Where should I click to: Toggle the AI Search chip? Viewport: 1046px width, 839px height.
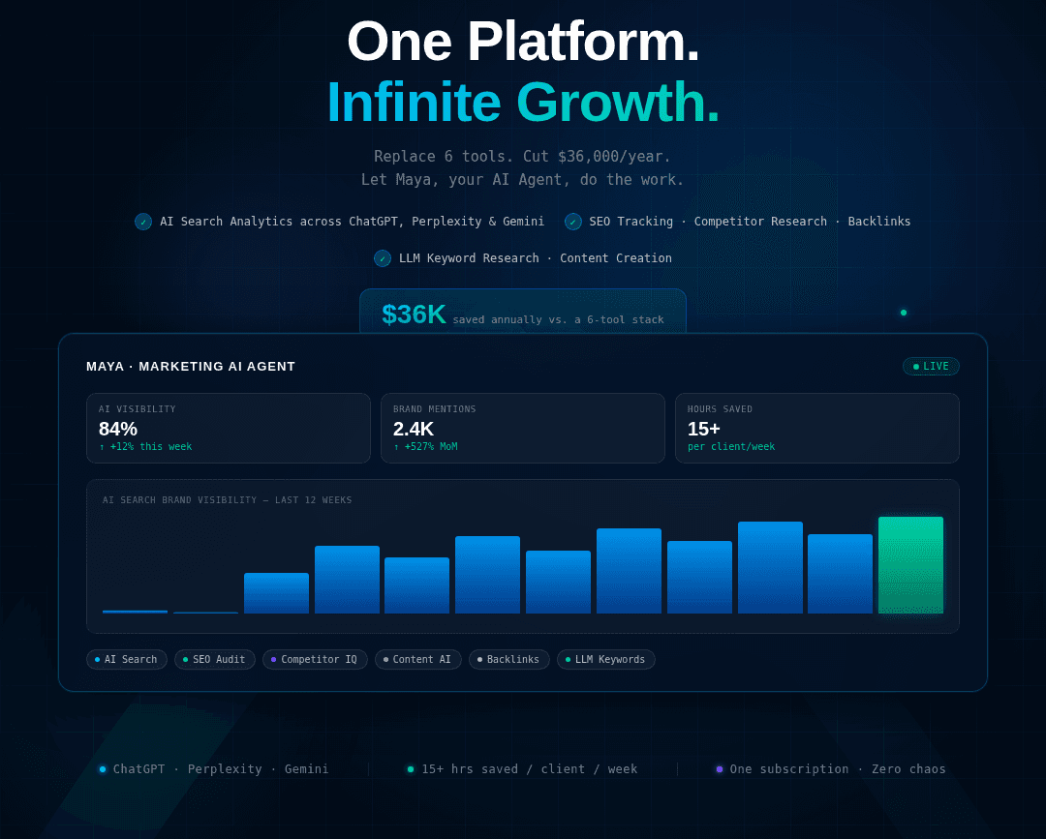point(126,659)
